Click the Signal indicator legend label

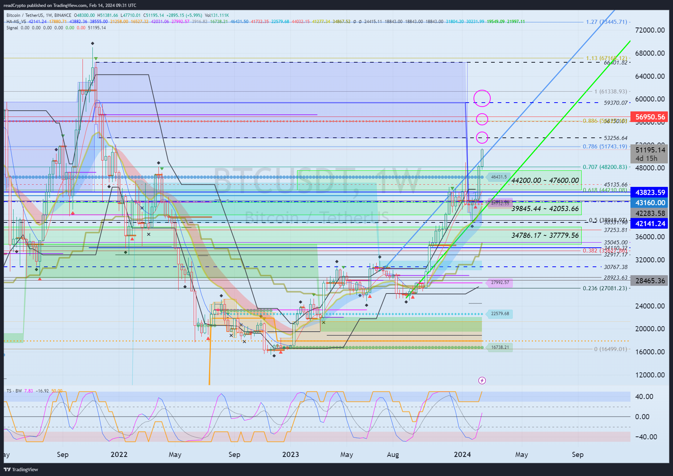coord(12,28)
